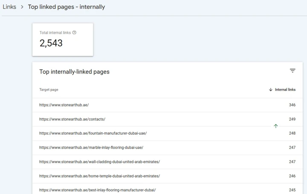Open the Links breadcrumb
This screenshot has width=307, height=194.
(x=9, y=7)
